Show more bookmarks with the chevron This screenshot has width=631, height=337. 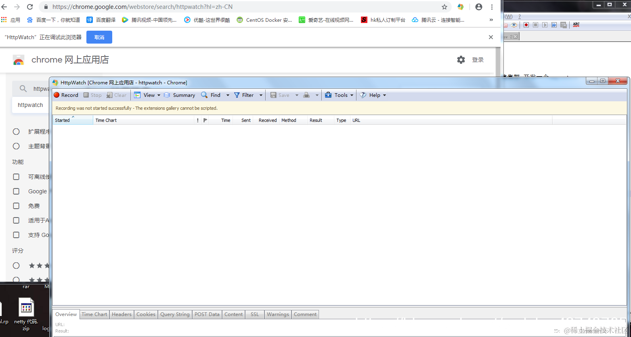pos(491,20)
